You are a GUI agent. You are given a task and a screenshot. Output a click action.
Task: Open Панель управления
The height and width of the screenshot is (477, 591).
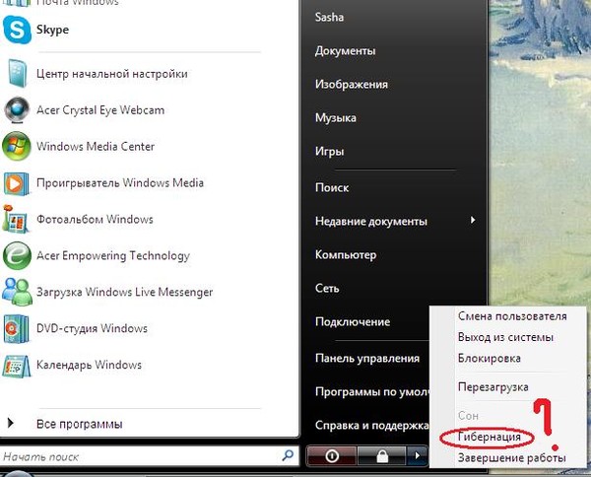[x=367, y=358]
